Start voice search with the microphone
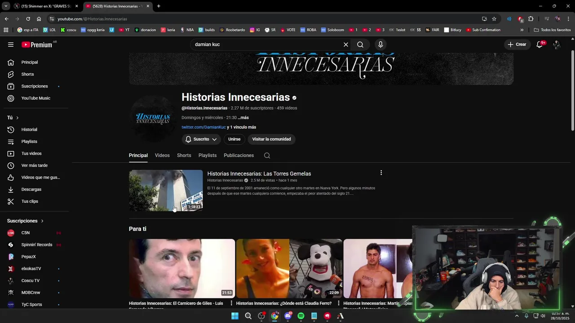This screenshot has height=323, width=575. [x=380, y=44]
